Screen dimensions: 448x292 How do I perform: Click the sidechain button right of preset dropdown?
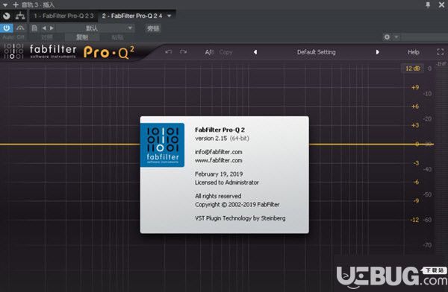coord(153,28)
